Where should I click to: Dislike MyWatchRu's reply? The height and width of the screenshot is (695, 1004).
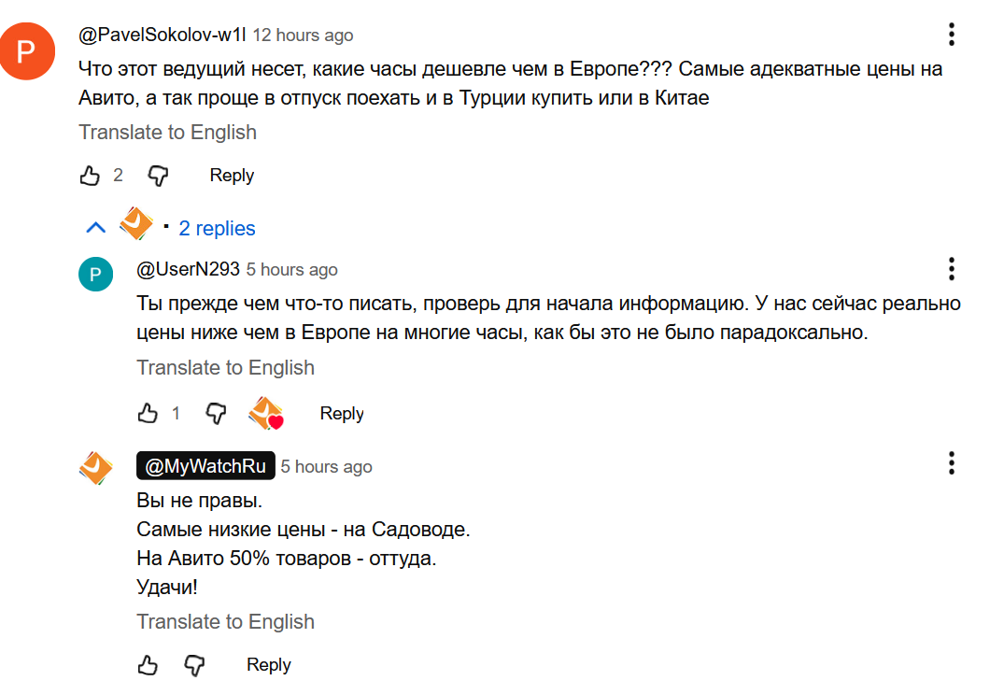click(x=194, y=665)
